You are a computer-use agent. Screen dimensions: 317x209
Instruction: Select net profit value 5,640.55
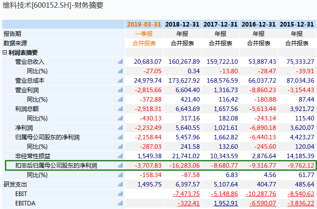[188, 128]
